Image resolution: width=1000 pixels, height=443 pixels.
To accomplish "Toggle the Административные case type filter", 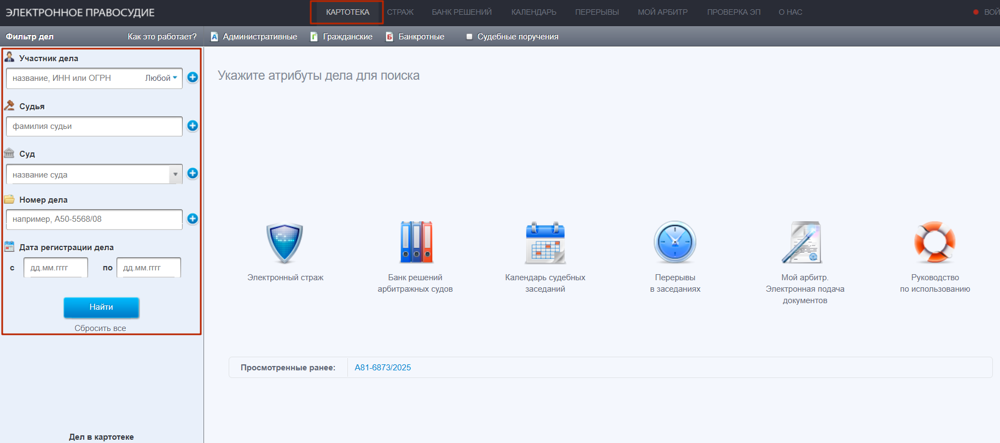I will (254, 37).
